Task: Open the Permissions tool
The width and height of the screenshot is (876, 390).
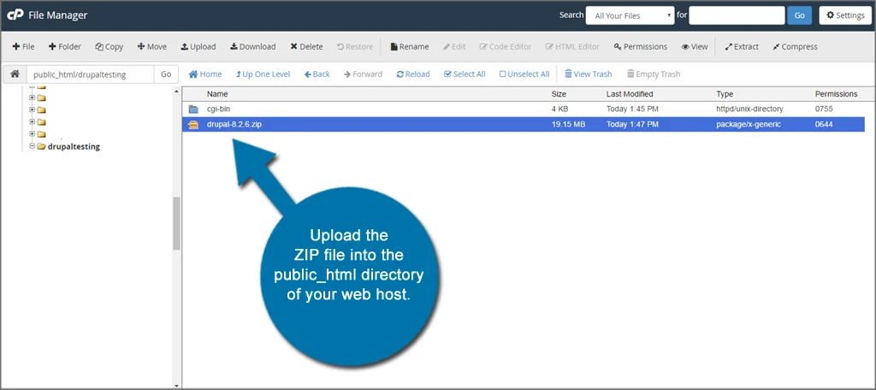Action: (640, 47)
